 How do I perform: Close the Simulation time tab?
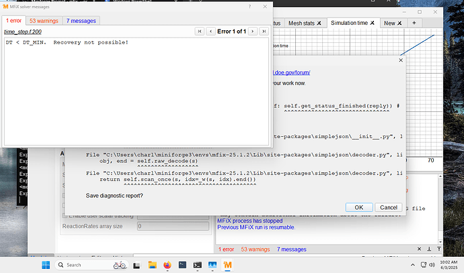coord(373,23)
